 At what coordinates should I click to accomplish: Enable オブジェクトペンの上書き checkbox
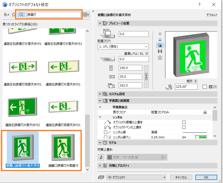tap(184, 127)
